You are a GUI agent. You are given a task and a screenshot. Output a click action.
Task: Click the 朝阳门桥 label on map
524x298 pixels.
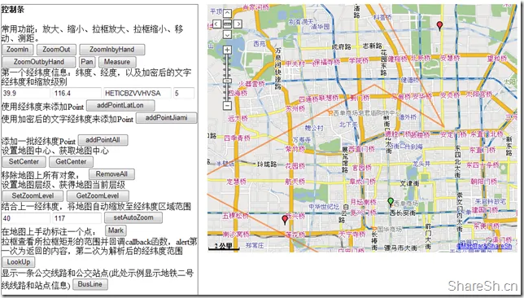click(483, 182)
